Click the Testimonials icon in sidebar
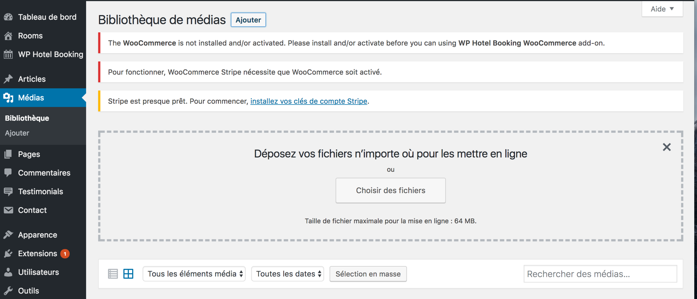This screenshot has height=299, width=697. click(x=8, y=192)
